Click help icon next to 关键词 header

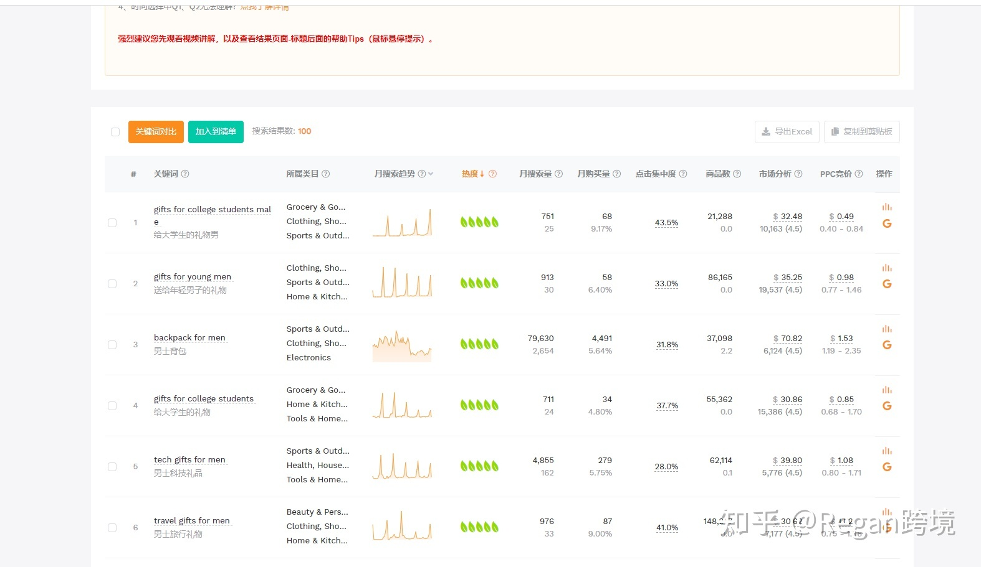tap(185, 174)
